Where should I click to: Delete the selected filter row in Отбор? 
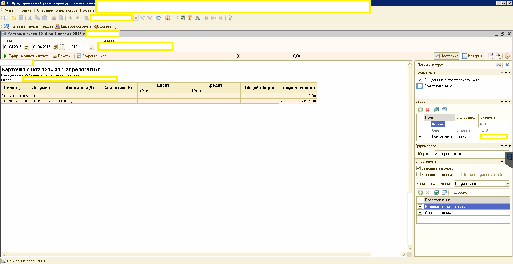coord(427,110)
